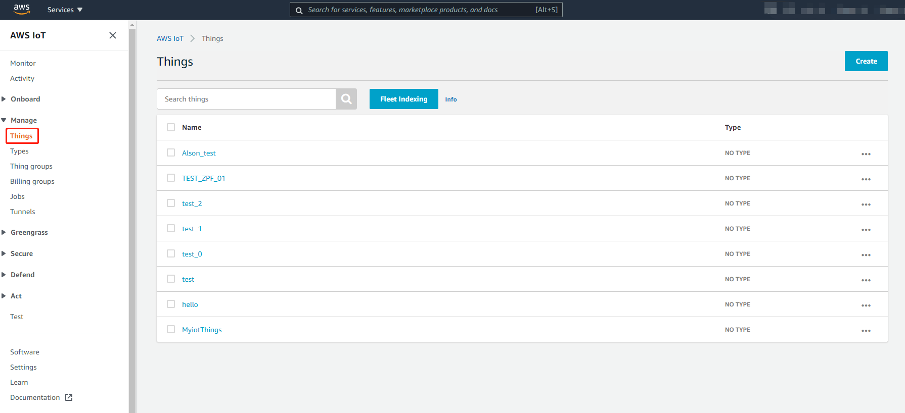Open Learn in the sidebar
905x413 pixels.
19,382
